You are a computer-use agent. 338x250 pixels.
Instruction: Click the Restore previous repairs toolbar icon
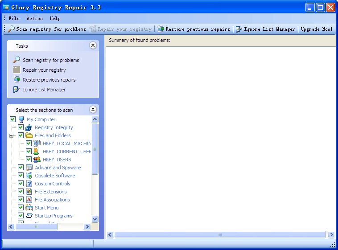click(161, 29)
